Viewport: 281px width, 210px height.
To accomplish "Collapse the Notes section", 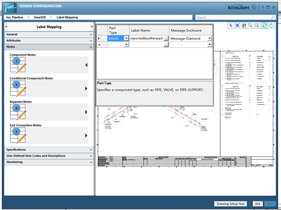I will pos(49,47).
